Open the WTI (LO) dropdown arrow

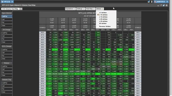12,2
